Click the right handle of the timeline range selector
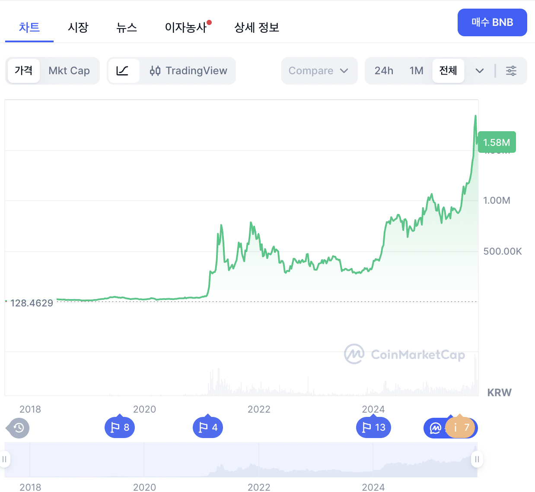Image resolution: width=535 pixels, height=492 pixels. [477, 460]
